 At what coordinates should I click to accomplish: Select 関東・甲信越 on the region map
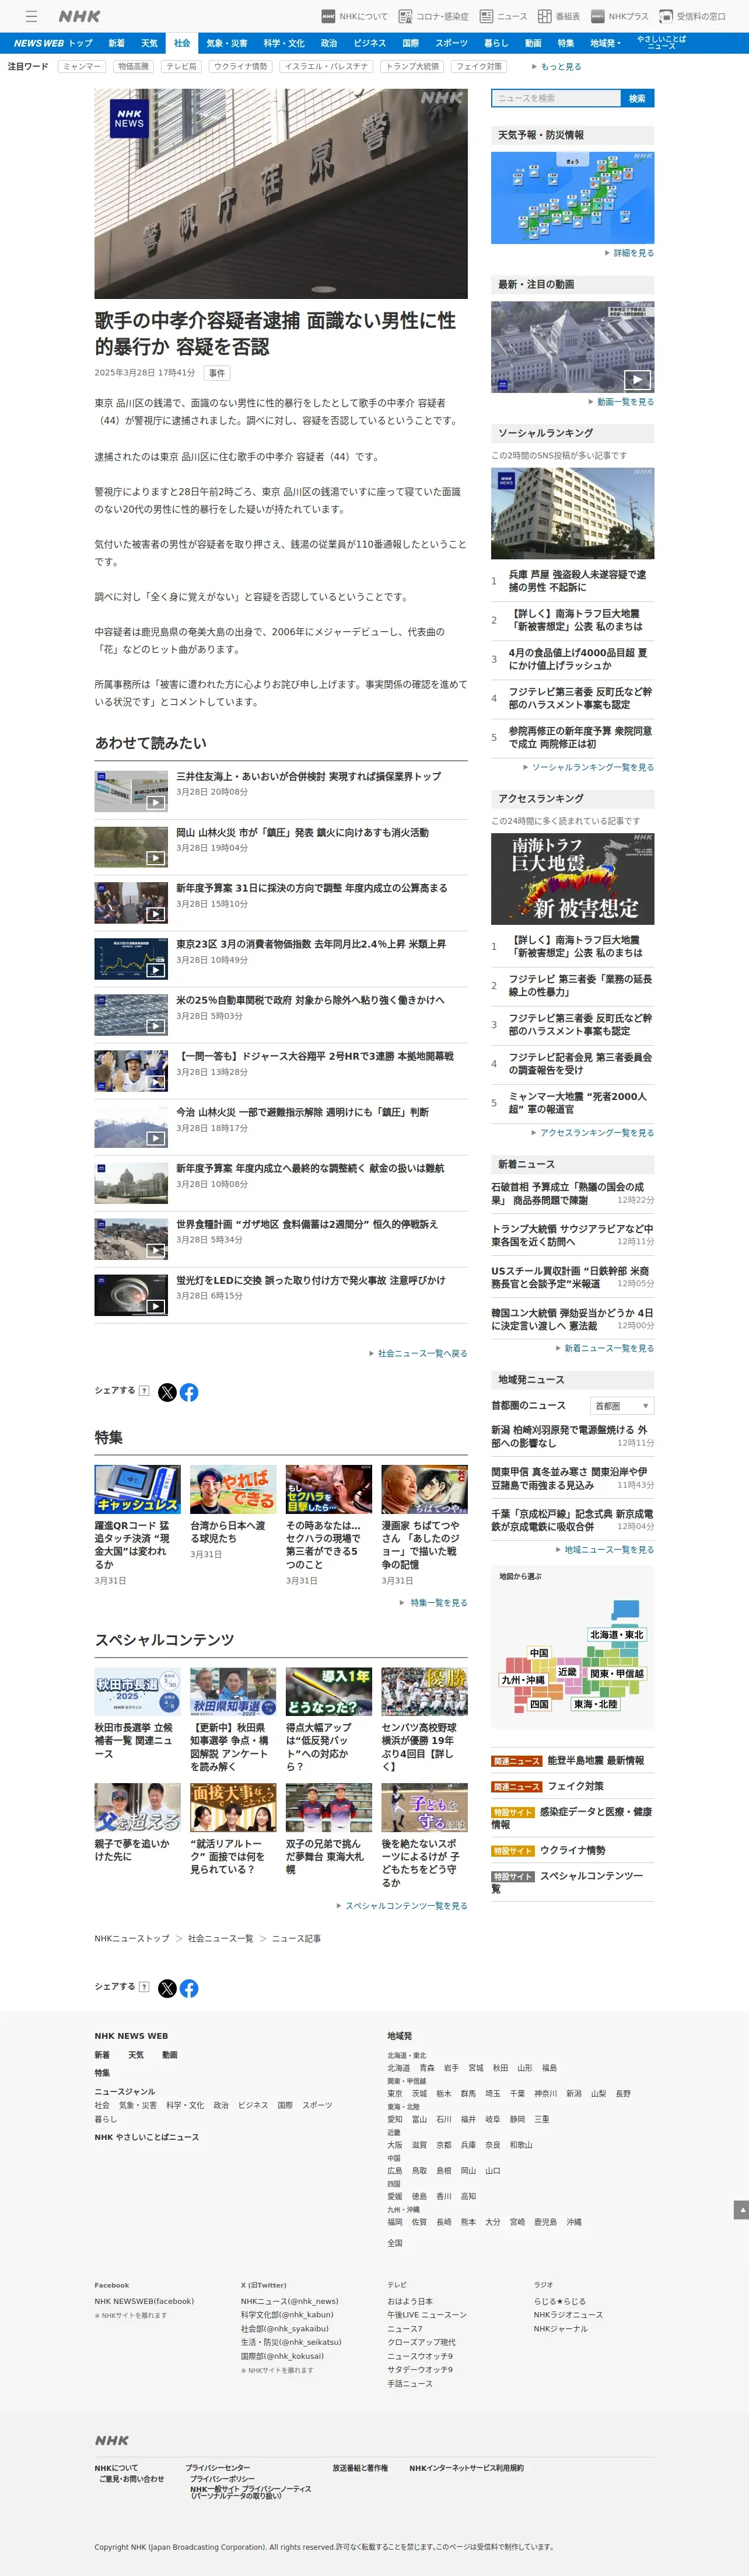[x=617, y=1674]
